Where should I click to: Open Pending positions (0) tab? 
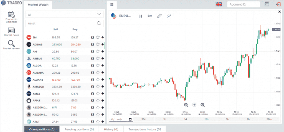(79, 129)
